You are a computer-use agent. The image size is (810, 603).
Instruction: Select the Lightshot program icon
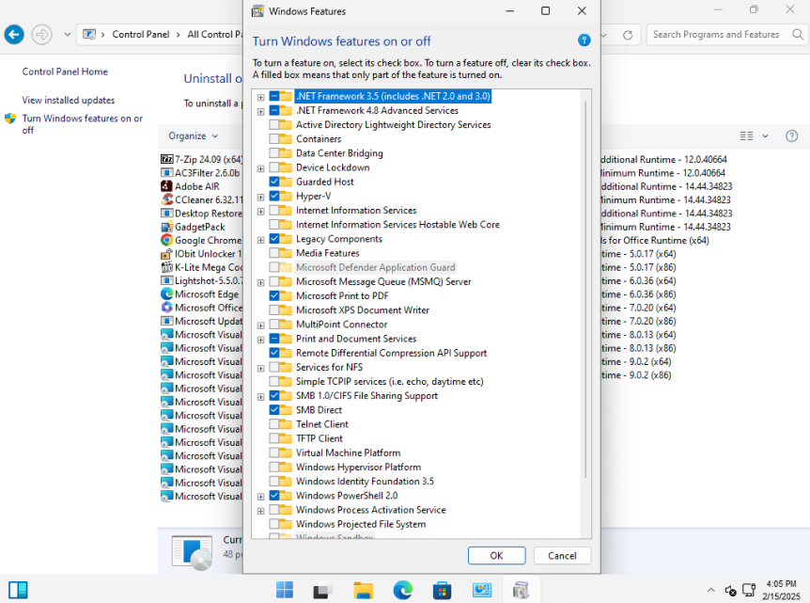(x=167, y=280)
